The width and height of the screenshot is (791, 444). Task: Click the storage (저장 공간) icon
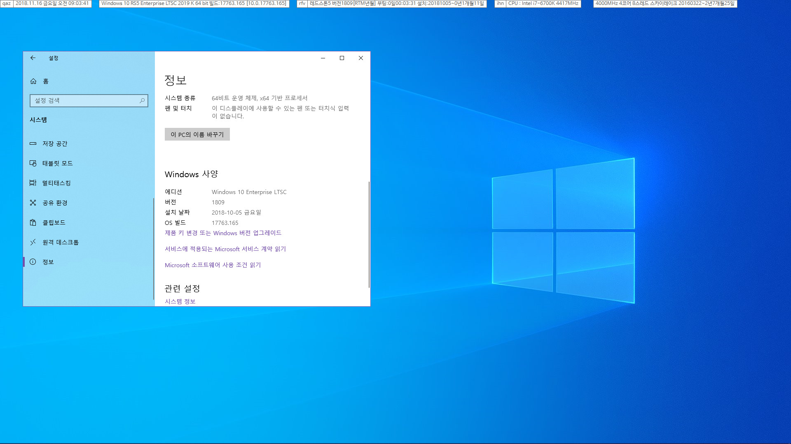pos(33,143)
